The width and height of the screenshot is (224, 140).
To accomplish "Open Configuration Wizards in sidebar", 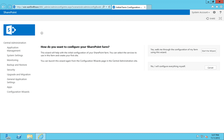I will pos(18,92).
